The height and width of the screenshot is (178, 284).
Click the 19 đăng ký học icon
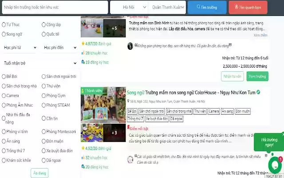[x=83, y=62]
